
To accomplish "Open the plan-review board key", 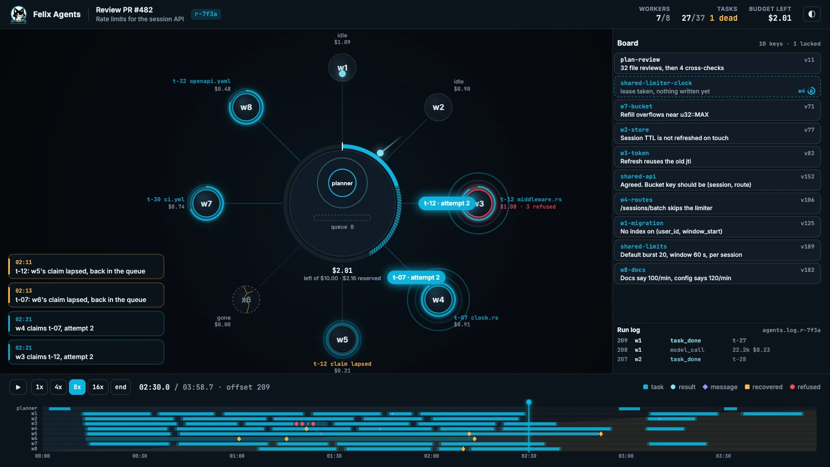I will (717, 64).
